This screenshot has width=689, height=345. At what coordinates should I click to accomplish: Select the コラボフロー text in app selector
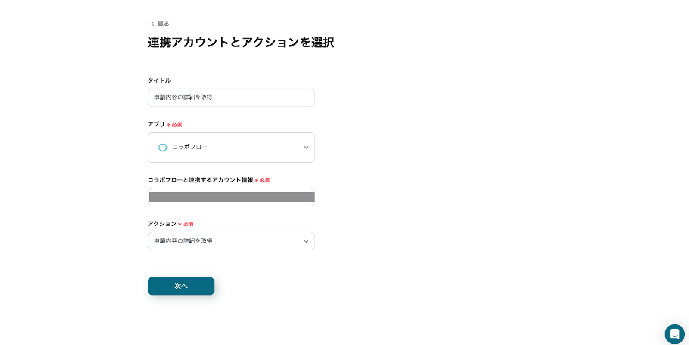coord(190,147)
